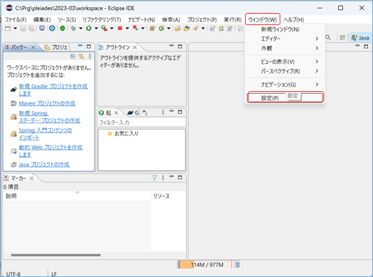Click the Markers horizontal scrollbar
This screenshot has height=277, width=373.
[x=56, y=255]
